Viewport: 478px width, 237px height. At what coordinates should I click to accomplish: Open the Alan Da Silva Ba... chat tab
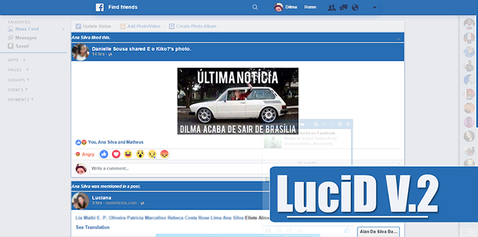click(378, 232)
